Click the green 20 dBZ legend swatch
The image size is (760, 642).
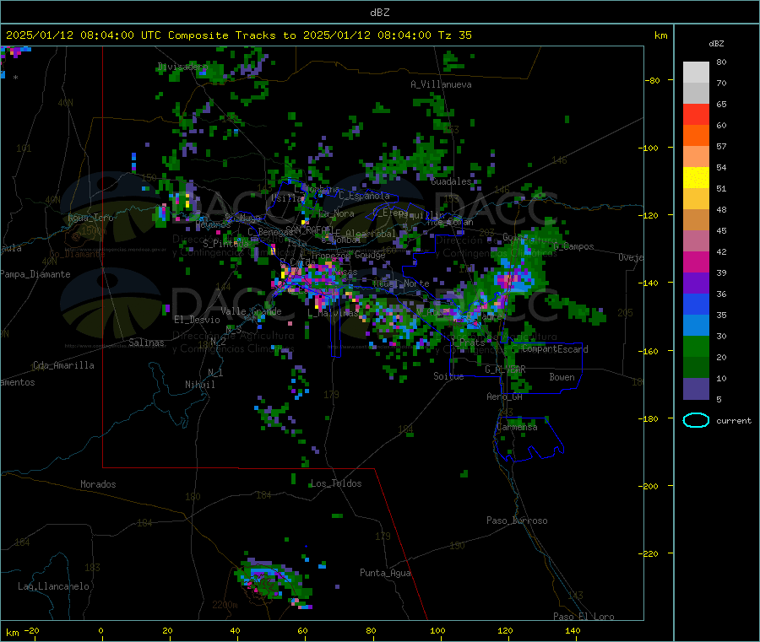tap(696, 346)
